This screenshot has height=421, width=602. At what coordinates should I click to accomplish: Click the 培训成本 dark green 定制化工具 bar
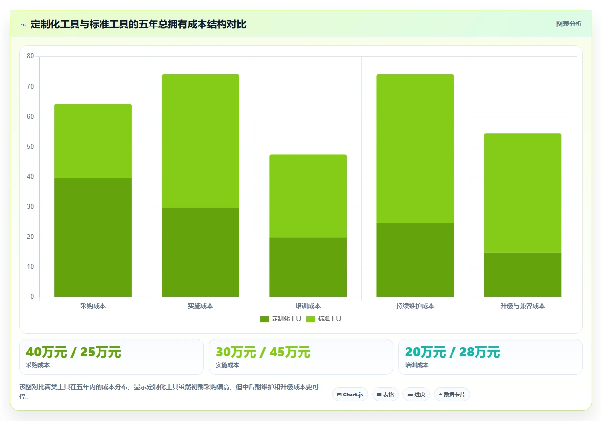308,267
